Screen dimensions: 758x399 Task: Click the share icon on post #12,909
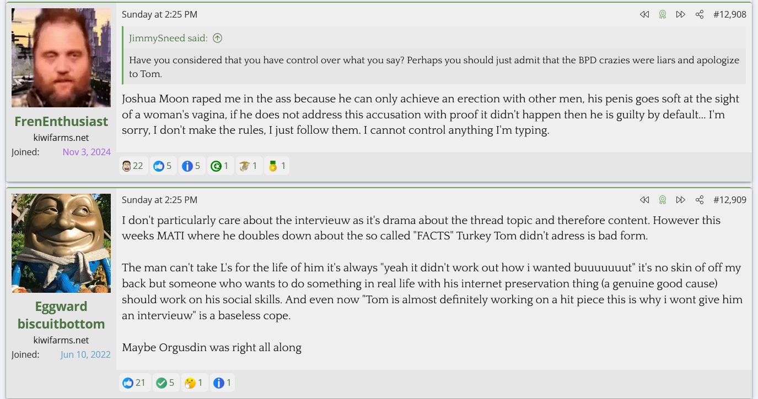point(700,200)
